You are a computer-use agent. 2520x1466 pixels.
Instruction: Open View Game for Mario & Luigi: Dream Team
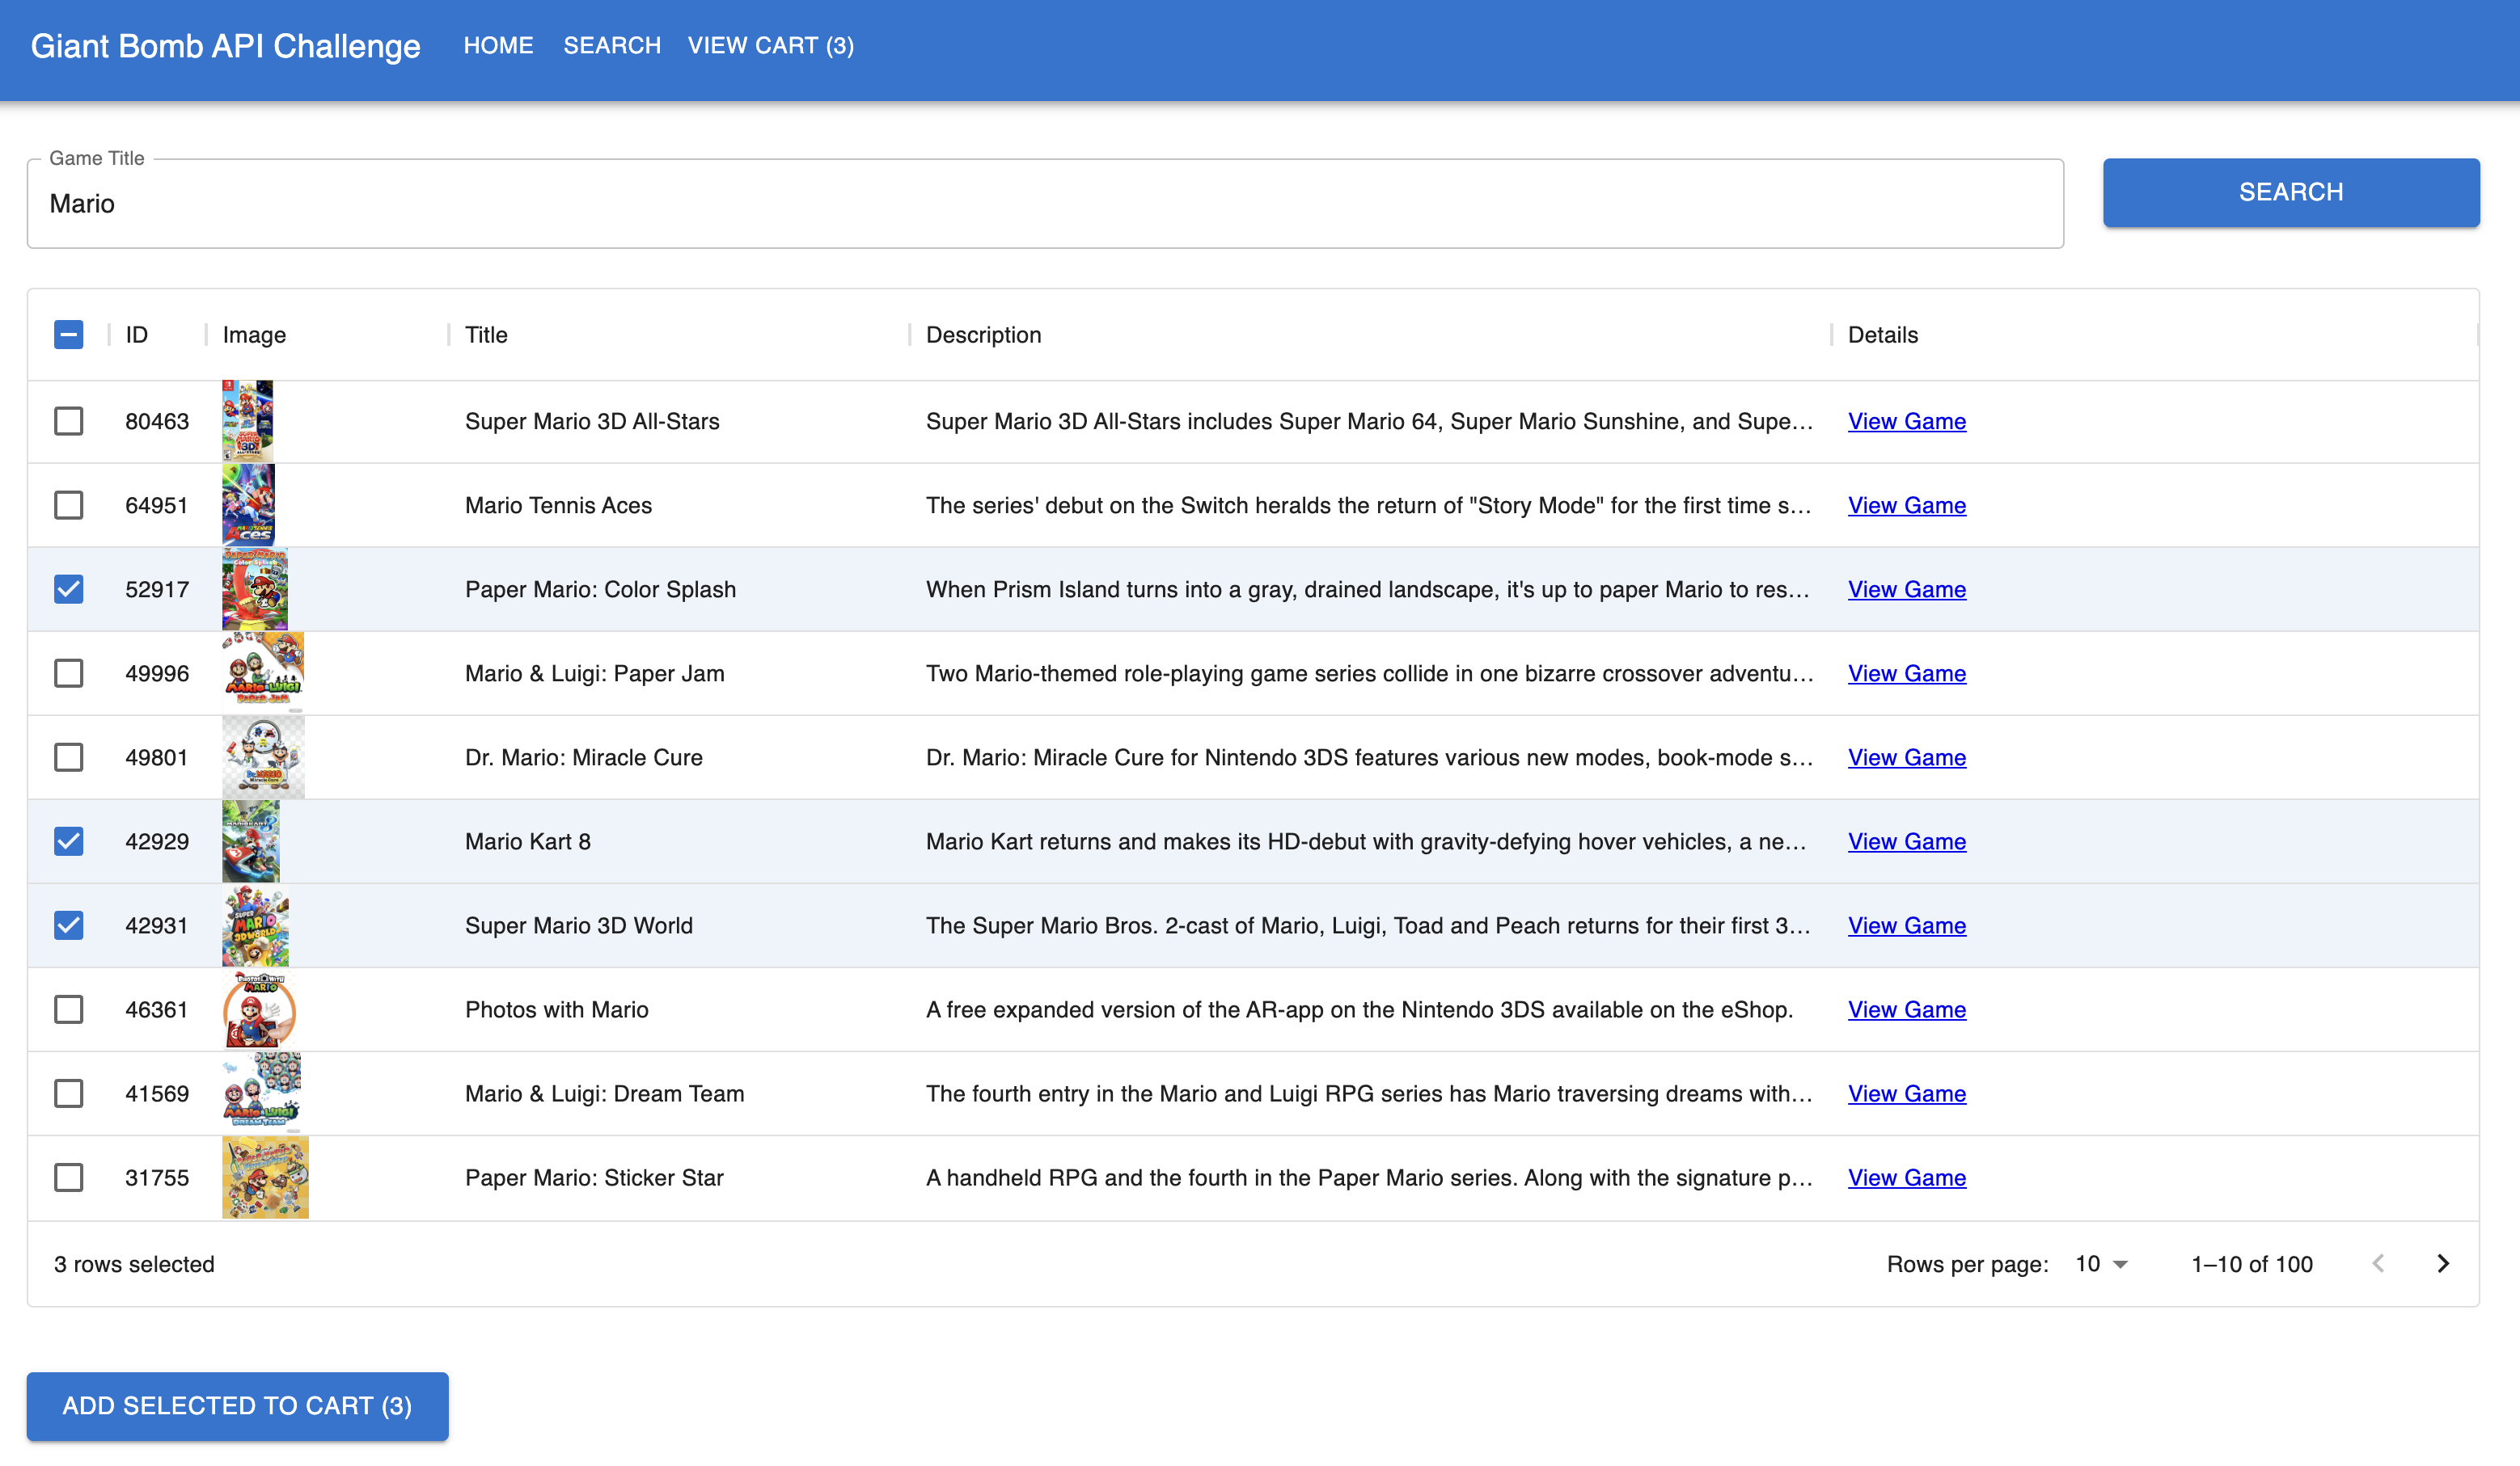pyautogui.click(x=1906, y=1093)
